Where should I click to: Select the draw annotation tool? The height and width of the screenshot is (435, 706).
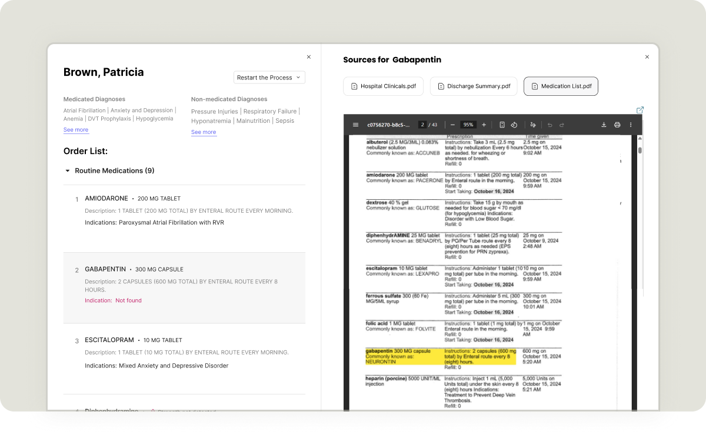[533, 125]
